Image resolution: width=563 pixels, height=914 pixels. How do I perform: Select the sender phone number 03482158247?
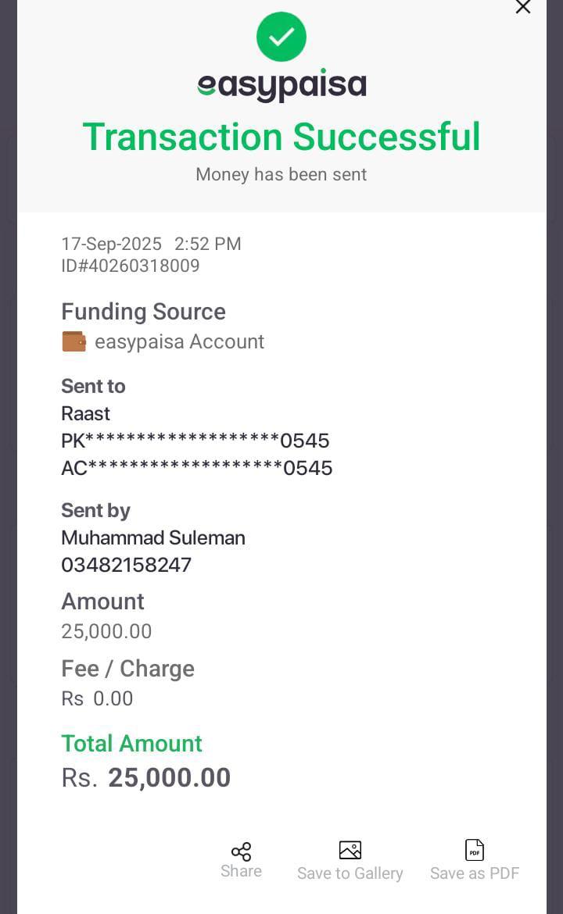126,565
